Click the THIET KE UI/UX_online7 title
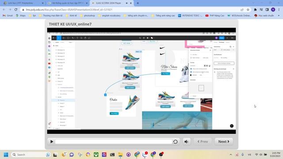 pyautogui.click(x=70, y=24)
